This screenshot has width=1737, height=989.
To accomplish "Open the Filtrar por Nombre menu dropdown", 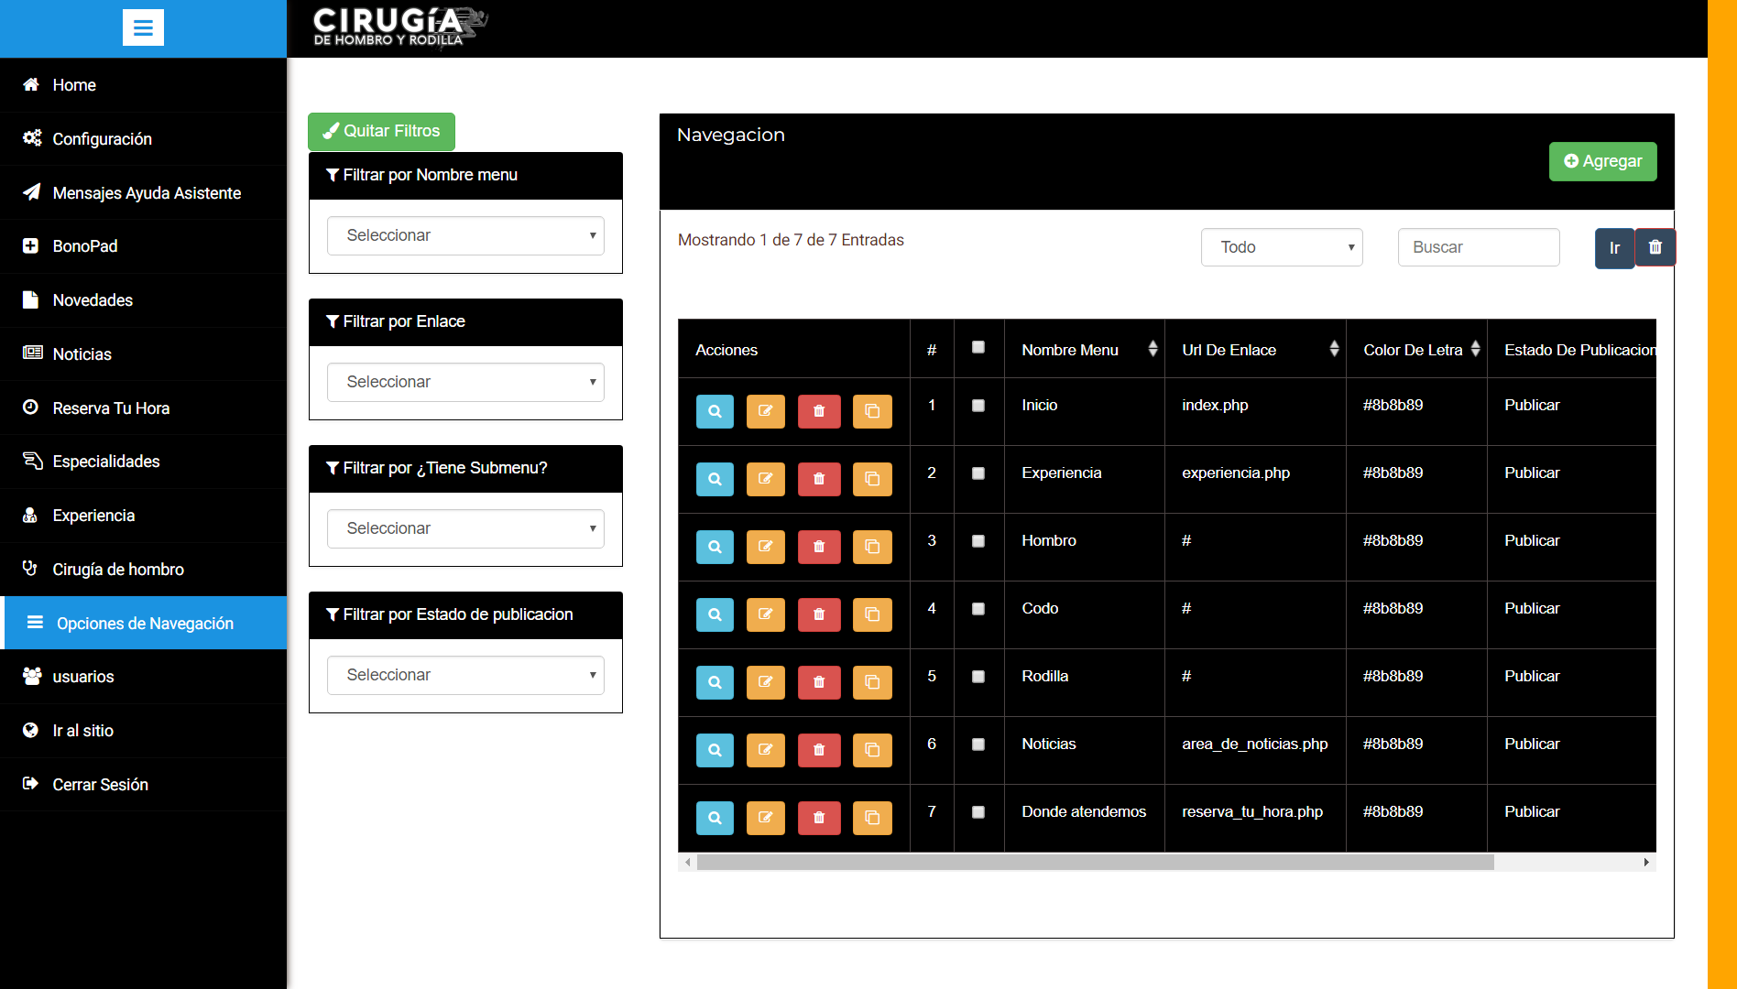I will point(465,235).
